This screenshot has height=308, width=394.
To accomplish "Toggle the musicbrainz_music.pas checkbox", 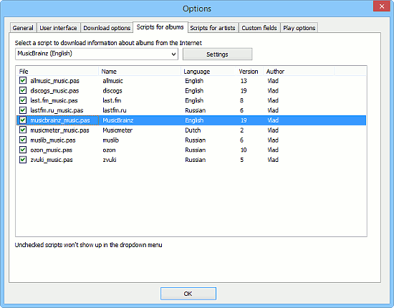I will click(x=23, y=120).
